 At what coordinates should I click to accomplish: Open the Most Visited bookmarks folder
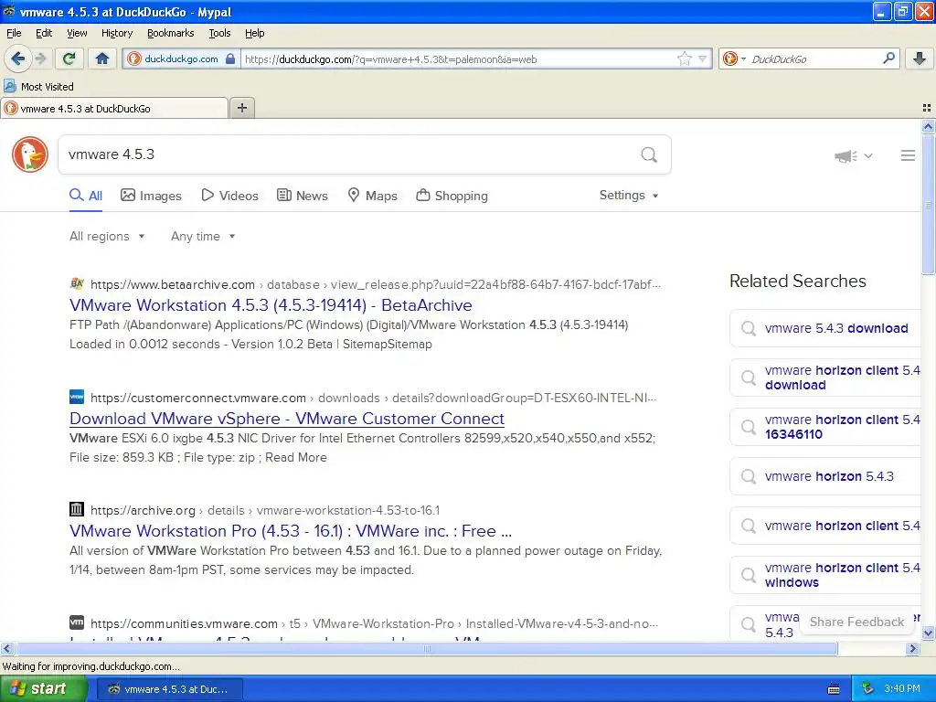38,87
